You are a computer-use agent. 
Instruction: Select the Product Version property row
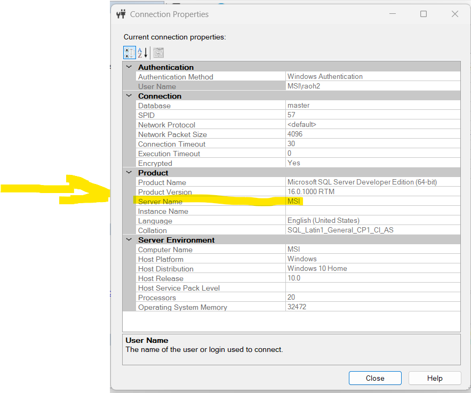coord(165,192)
